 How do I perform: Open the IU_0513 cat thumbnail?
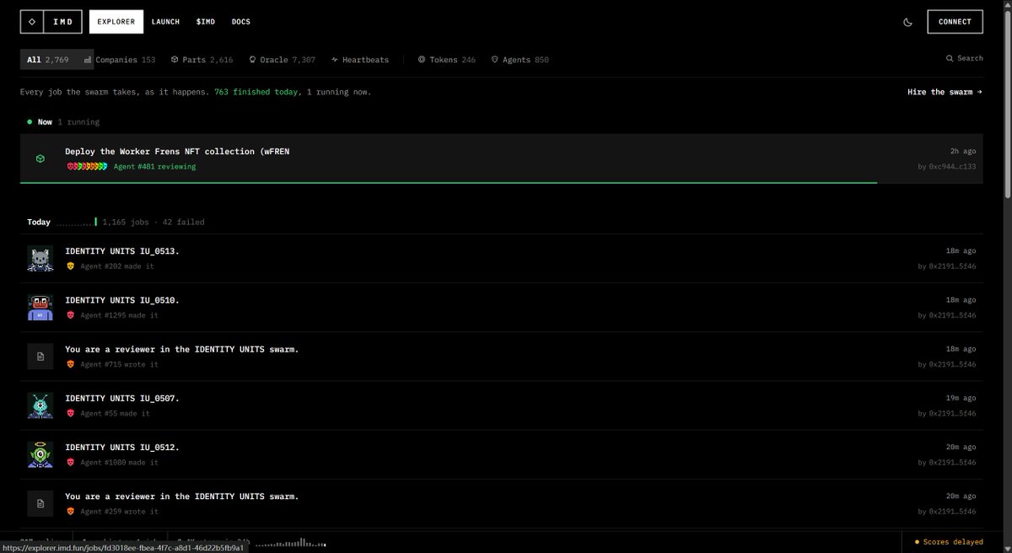point(40,259)
